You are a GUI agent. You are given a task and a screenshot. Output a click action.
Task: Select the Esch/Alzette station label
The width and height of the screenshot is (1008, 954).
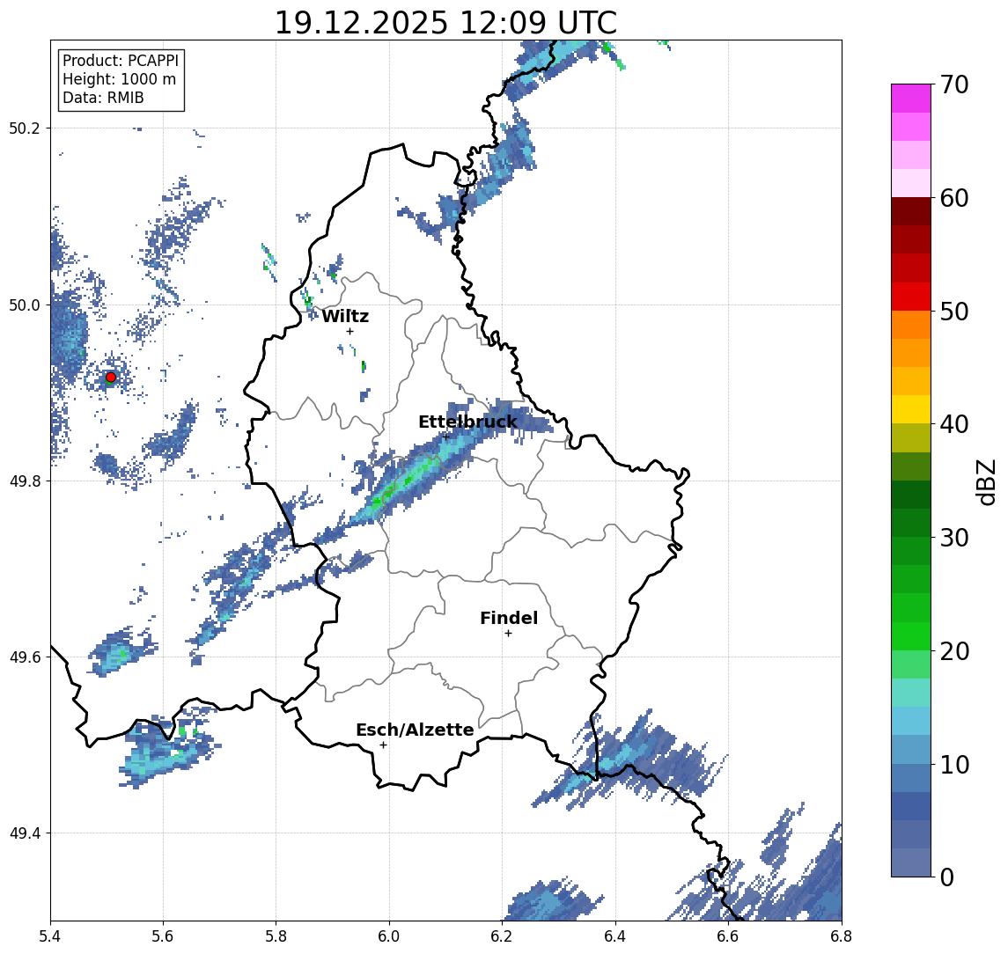click(x=415, y=730)
